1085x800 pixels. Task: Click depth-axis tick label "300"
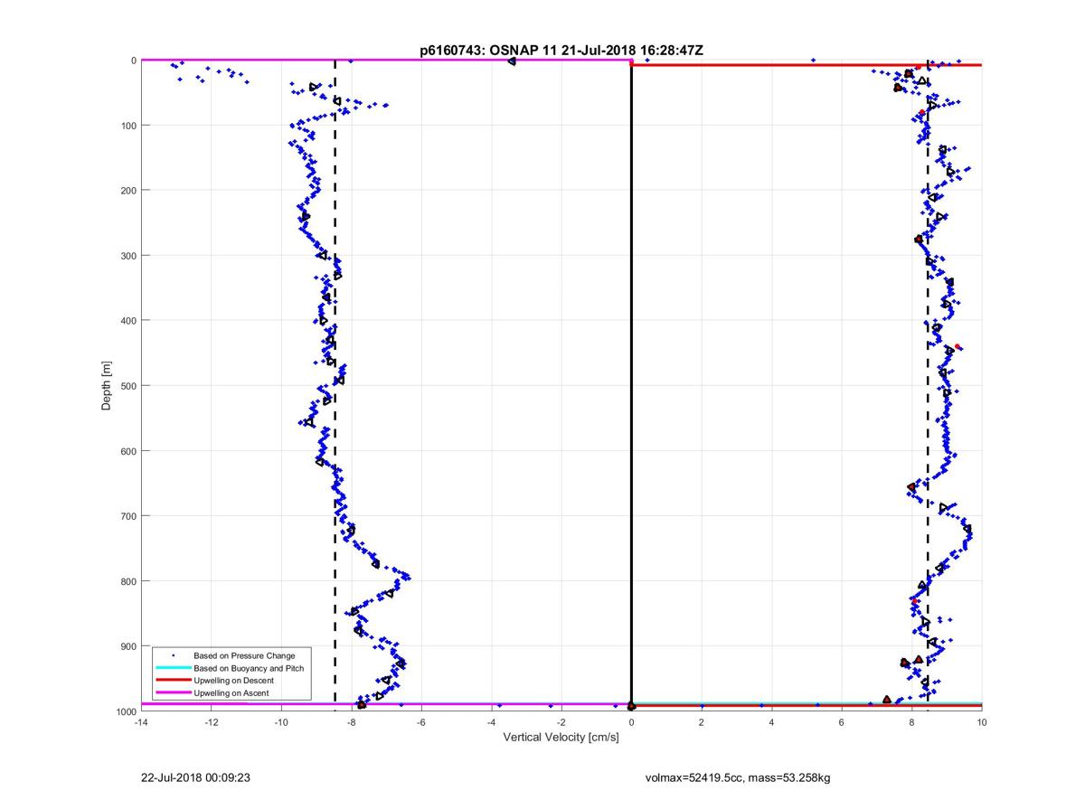(x=128, y=255)
